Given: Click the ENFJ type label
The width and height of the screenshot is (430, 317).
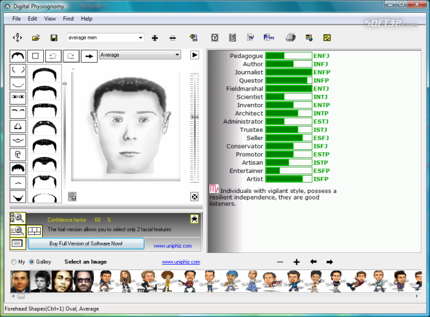Looking at the screenshot, I should coord(321,56).
